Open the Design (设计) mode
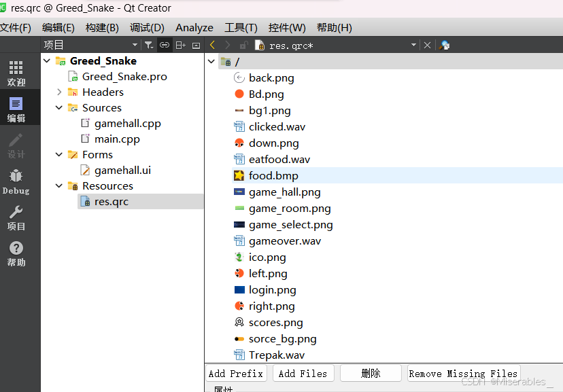The height and width of the screenshot is (392, 563). [16, 145]
